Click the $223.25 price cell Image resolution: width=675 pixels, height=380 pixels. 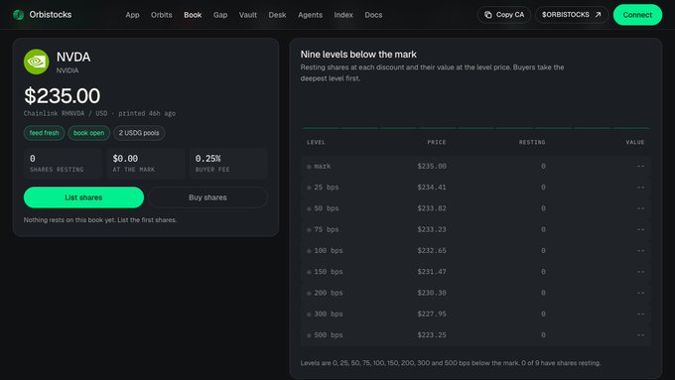coord(432,334)
